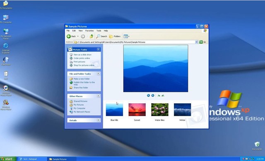Expand the Details panel
The width and height of the screenshot is (265, 161).
(98, 120)
